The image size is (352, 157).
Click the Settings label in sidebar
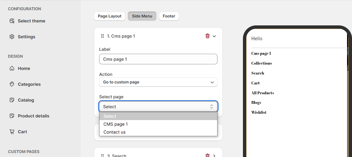pyautogui.click(x=26, y=37)
